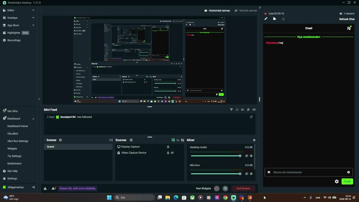Select the Chatt tab header
Screen dimensions: 359x202
pyautogui.click(x=309, y=28)
